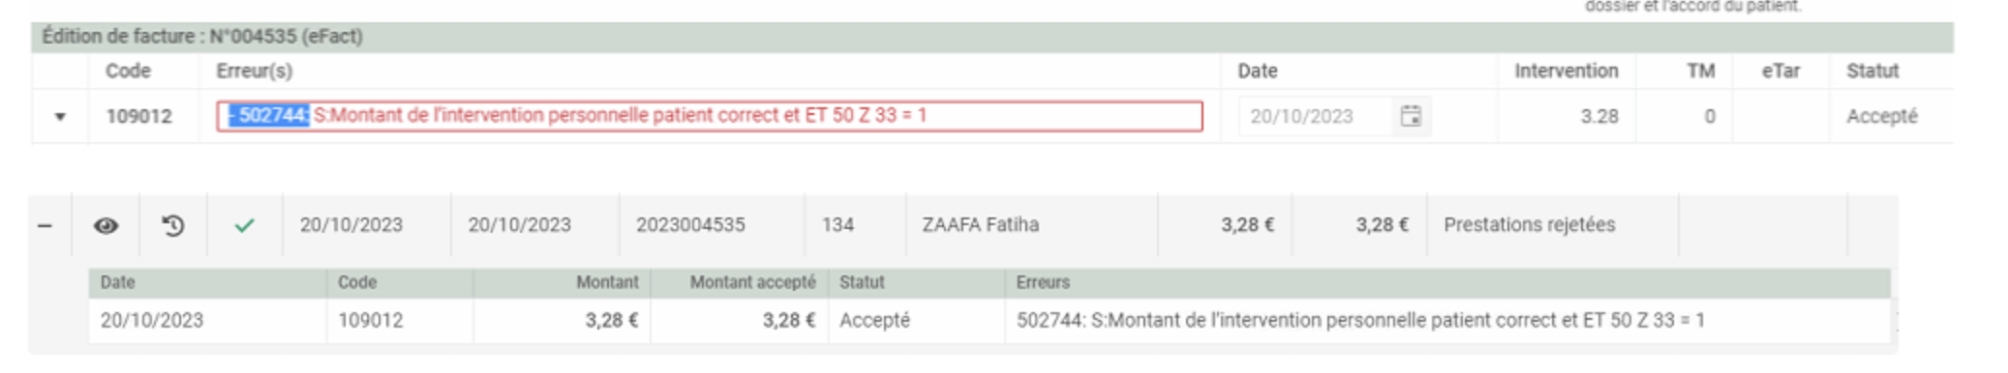Click the green checkmark icon
Image resolution: width=2008 pixels, height=373 pixels.
click(x=244, y=225)
